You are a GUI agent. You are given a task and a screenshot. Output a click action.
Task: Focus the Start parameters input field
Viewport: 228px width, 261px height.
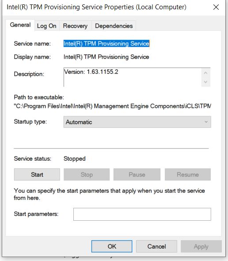coord(142,214)
